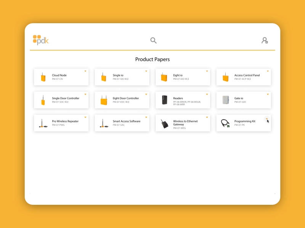Viewport: 305px width, 228px height.
Task: Click the pdk logo
Action: pos(41,40)
